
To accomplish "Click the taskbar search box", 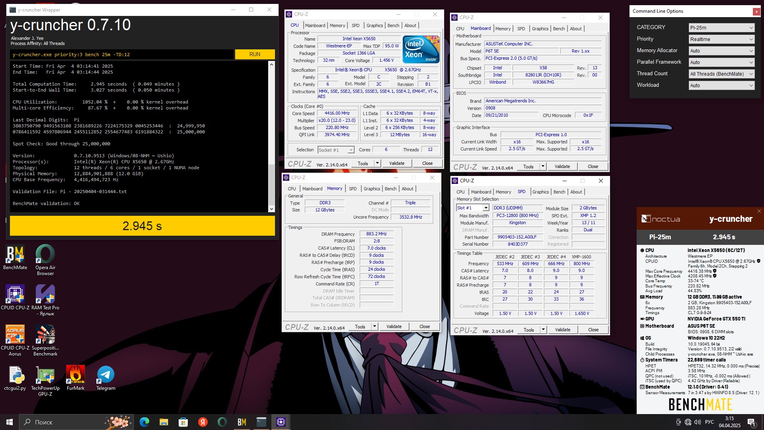I will [x=76, y=422].
